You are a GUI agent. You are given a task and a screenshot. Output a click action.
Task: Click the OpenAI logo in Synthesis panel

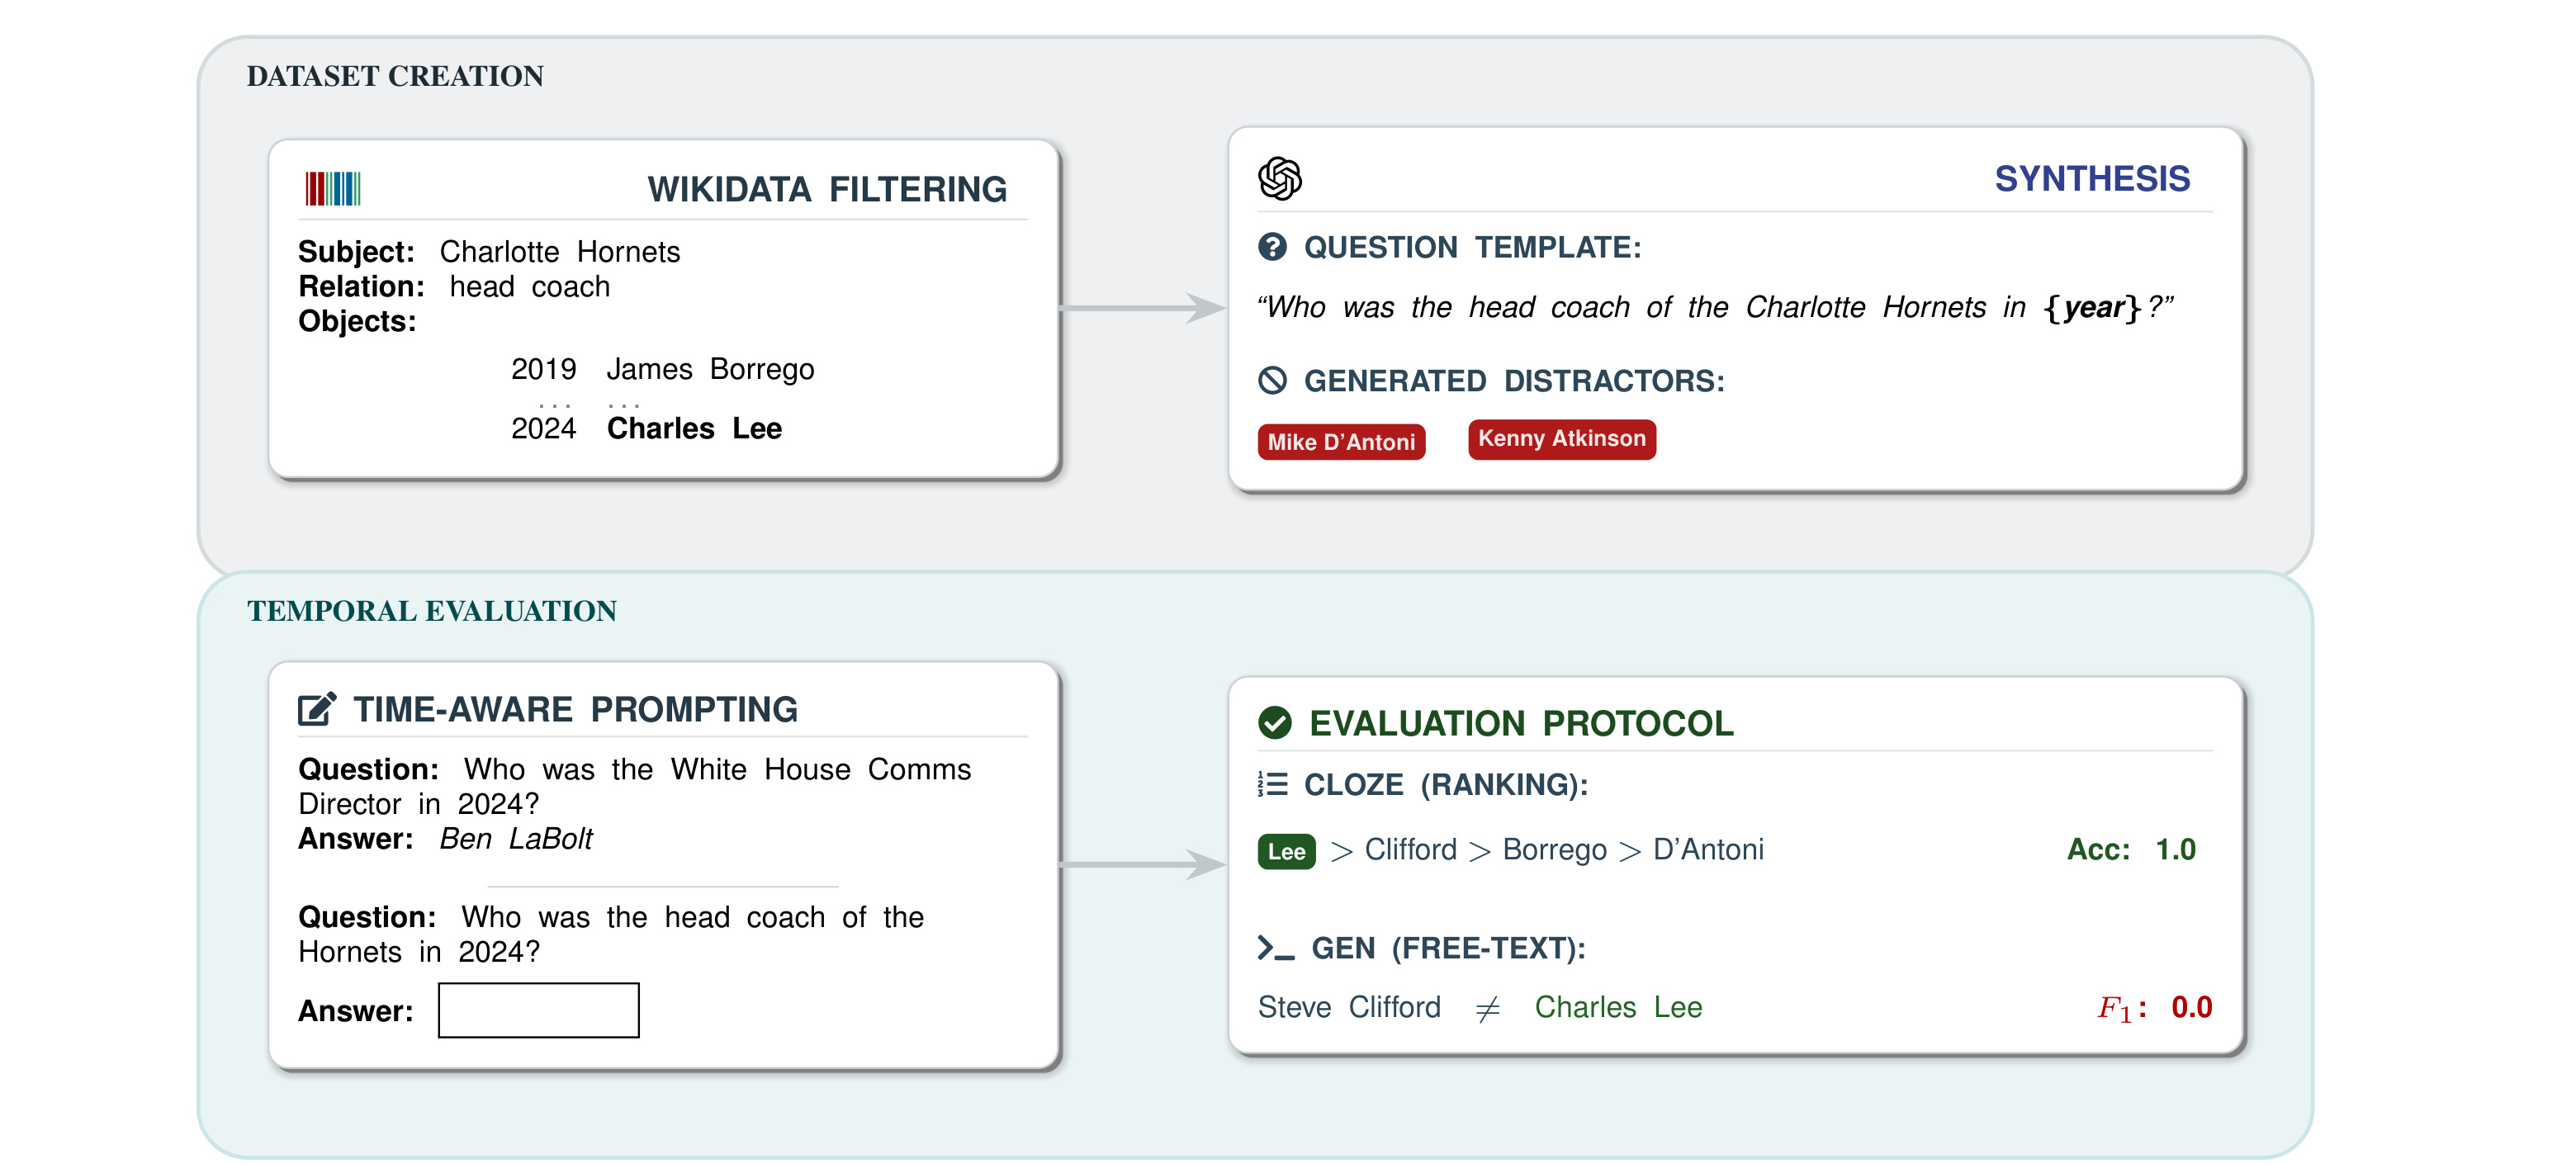[x=1279, y=179]
